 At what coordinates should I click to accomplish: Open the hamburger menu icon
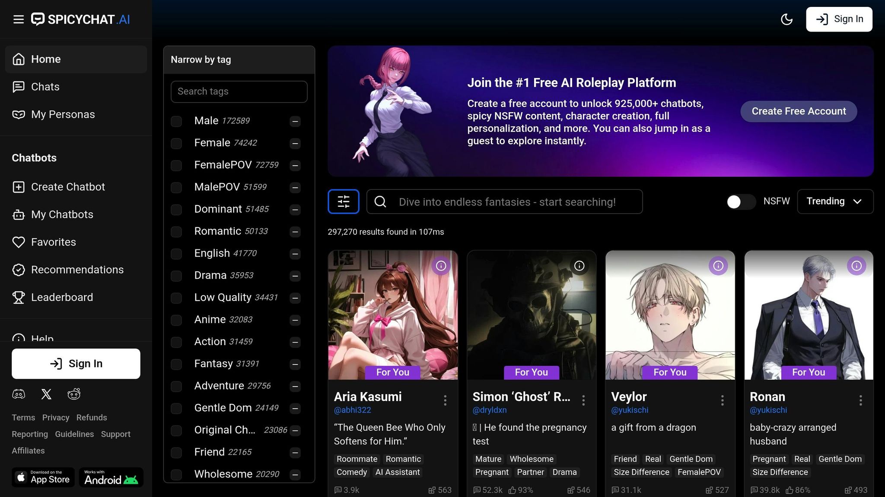18,19
